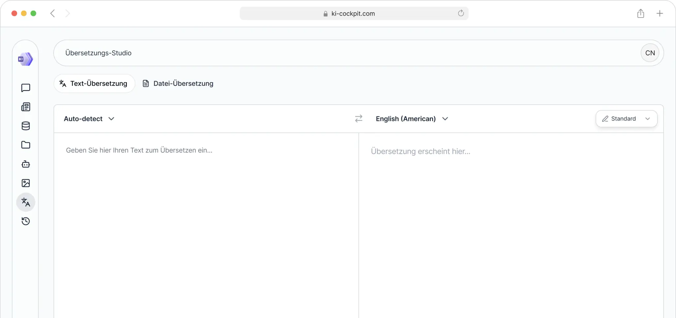Open the KI Cockpit logo home
Image resolution: width=676 pixels, height=318 pixels.
(x=25, y=59)
